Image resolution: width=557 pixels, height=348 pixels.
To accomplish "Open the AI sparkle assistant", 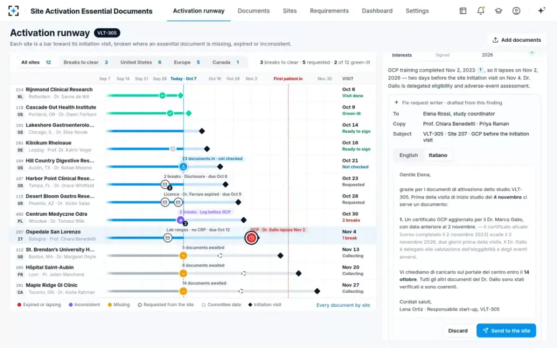I will (541, 11).
